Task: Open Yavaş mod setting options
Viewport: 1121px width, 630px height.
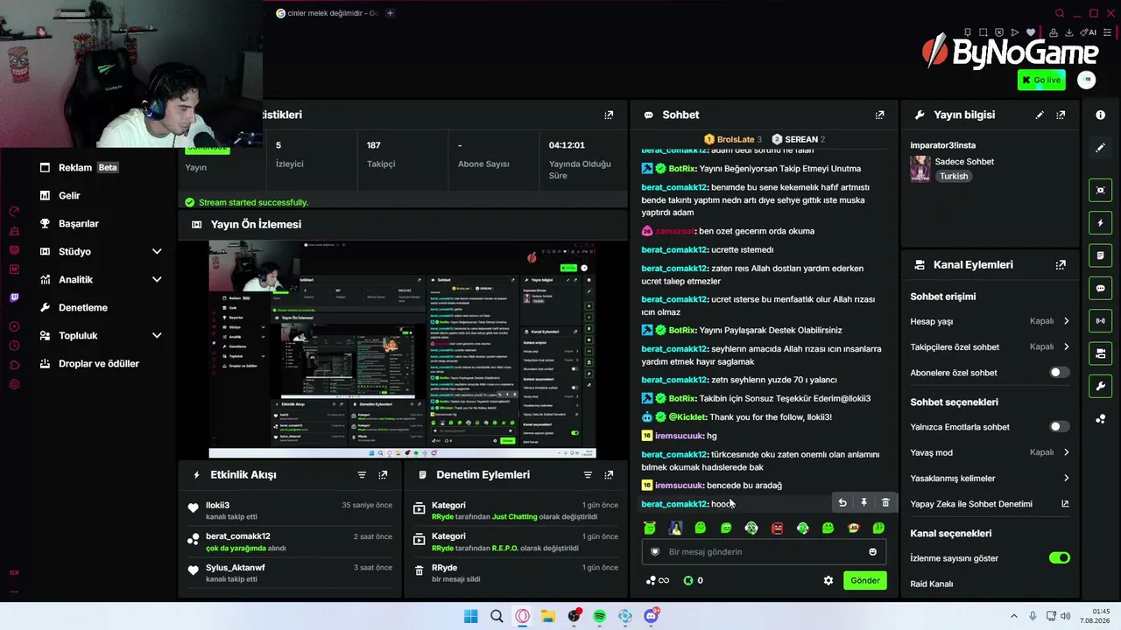Action: pyautogui.click(x=990, y=452)
